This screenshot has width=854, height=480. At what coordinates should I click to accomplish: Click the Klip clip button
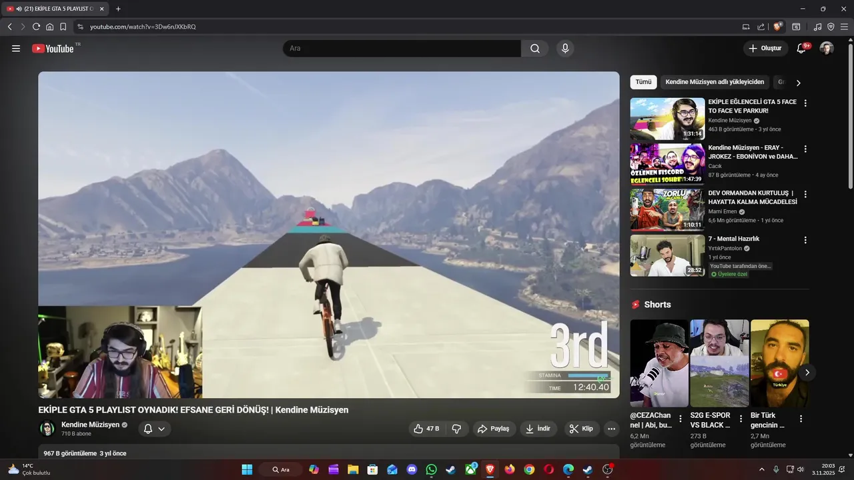tap(581, 429)
